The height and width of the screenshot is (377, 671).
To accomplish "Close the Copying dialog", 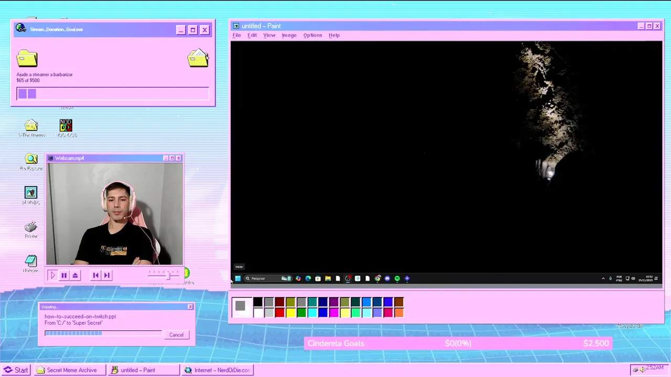I will pos(190,307).
